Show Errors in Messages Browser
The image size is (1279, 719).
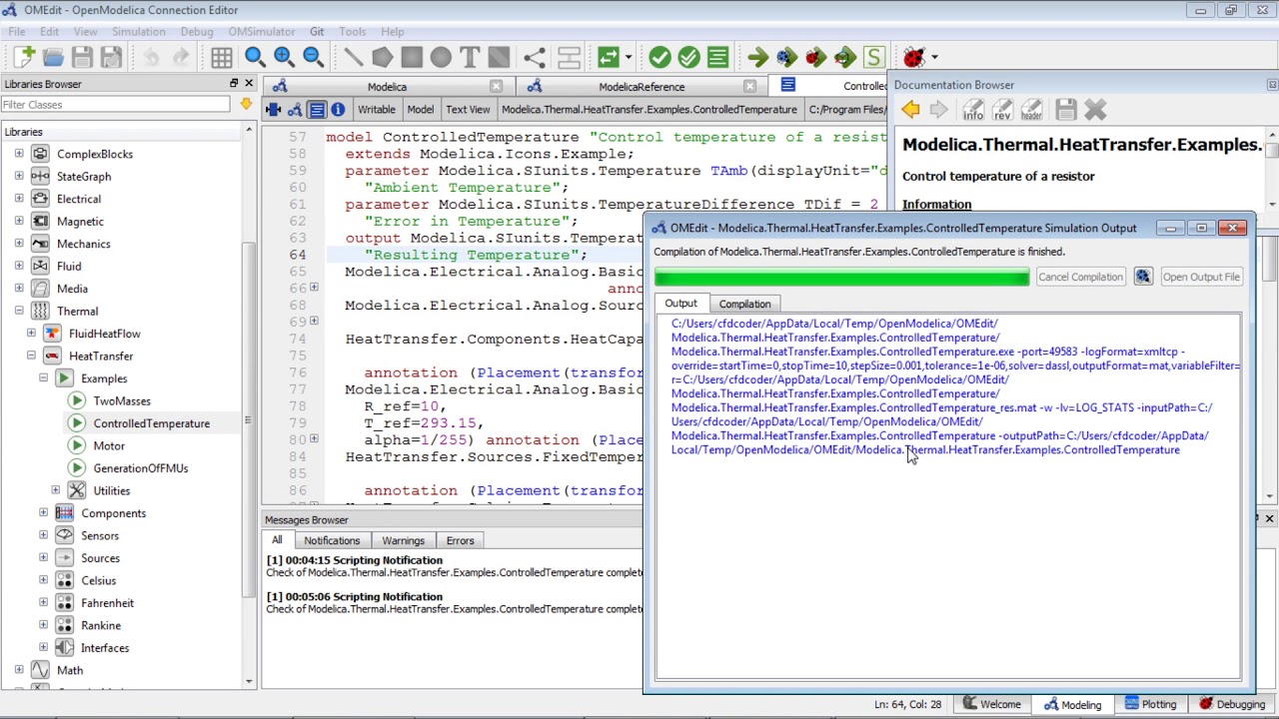(460, 540)
